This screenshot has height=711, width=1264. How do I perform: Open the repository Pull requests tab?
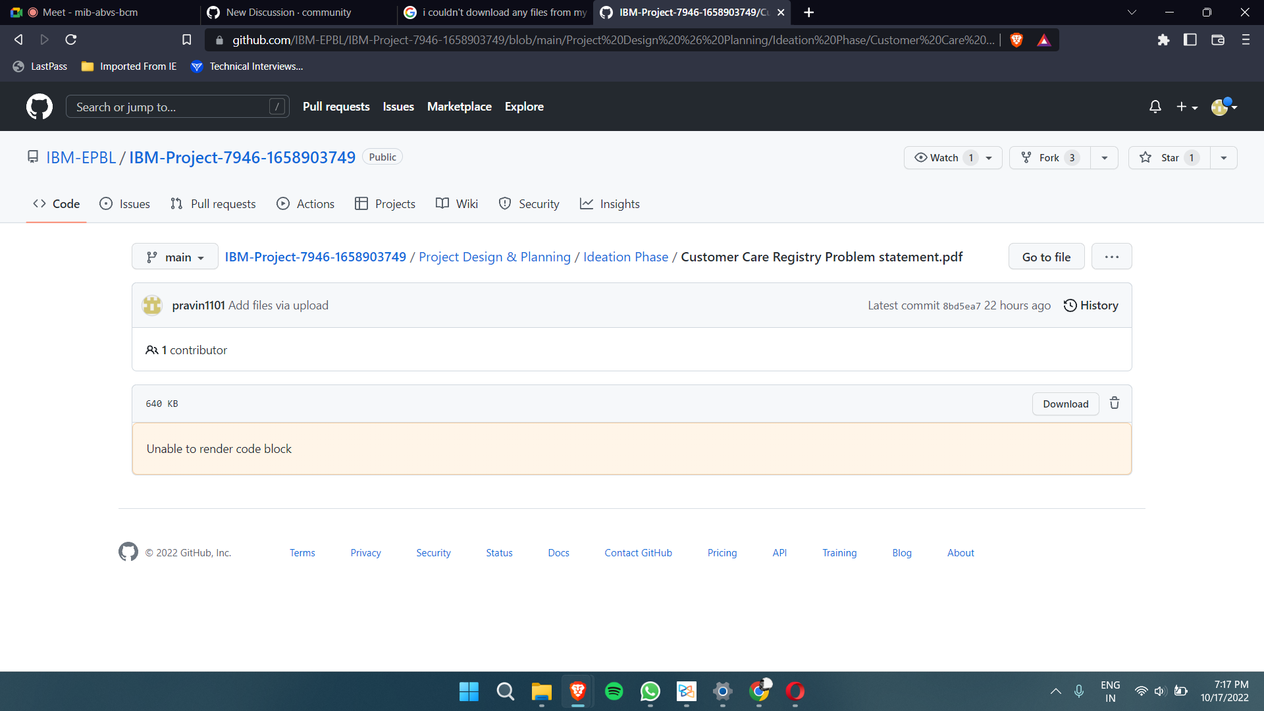click(213, 204)
